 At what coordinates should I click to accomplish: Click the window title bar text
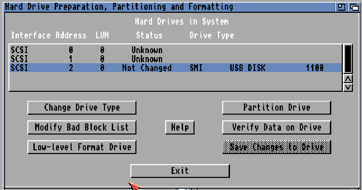coord(119,7)
